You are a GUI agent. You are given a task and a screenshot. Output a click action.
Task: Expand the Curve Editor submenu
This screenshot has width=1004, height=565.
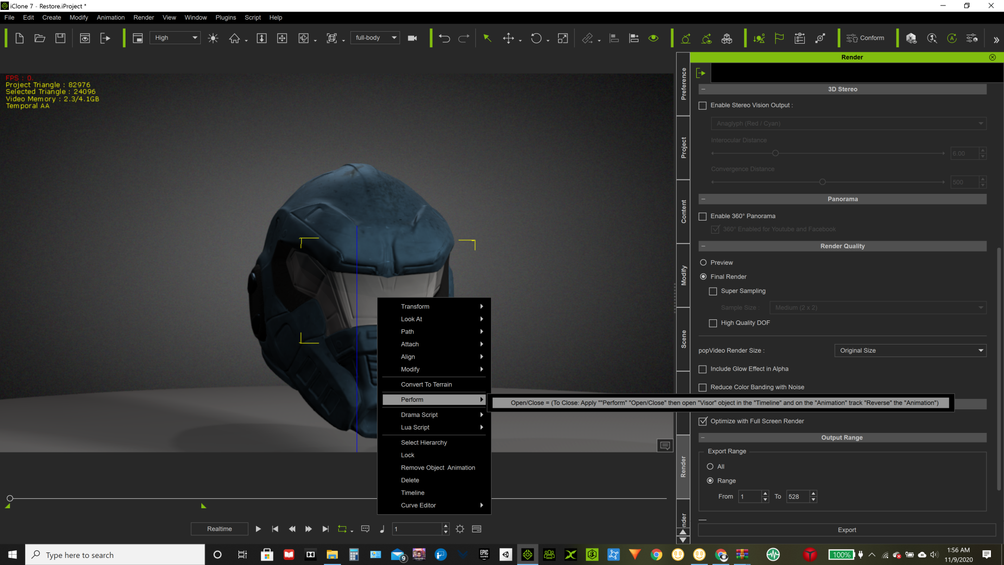click(x=434, y=505)
